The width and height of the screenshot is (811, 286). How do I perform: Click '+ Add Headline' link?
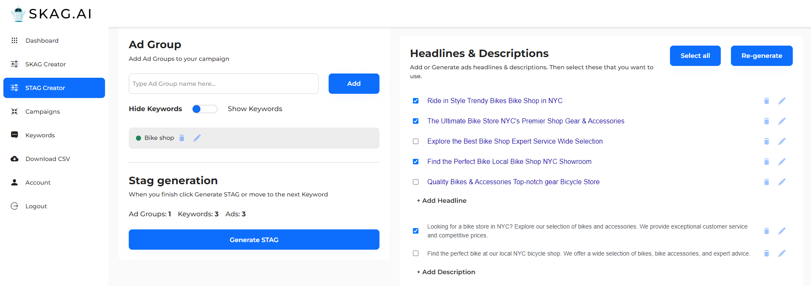442,201
